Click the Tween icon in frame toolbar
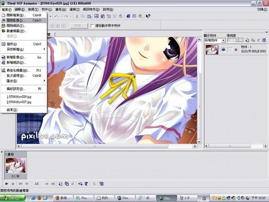Image resolution: width=269 pixels, height=202 pixels. pyautogui.click(x=80, y=184)
